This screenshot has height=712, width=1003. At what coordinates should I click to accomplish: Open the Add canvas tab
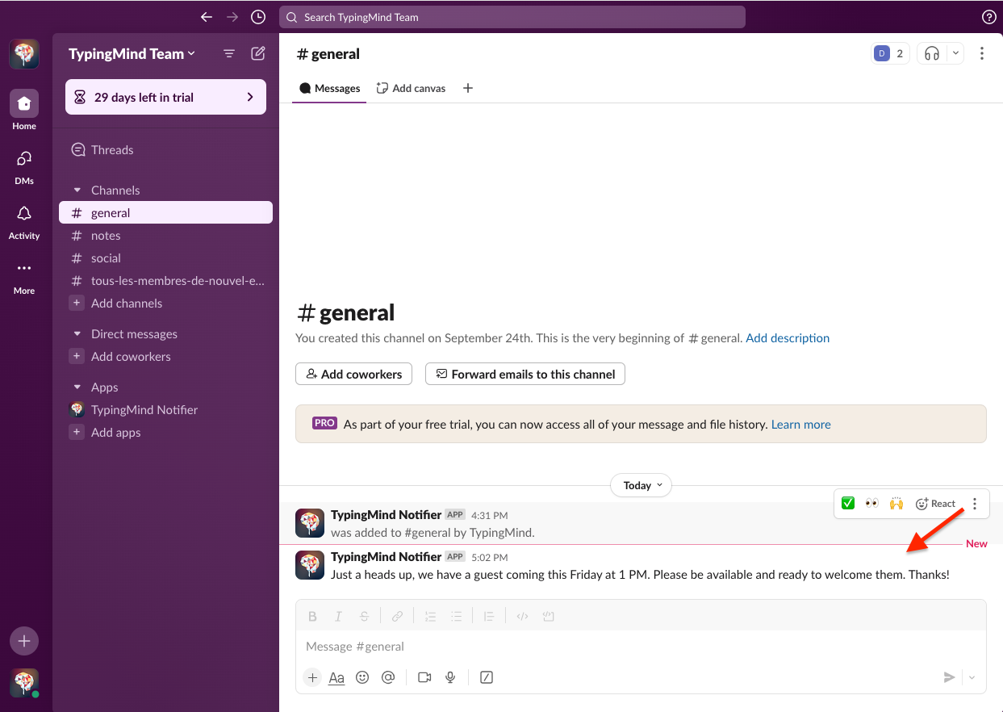click(411, 88)
